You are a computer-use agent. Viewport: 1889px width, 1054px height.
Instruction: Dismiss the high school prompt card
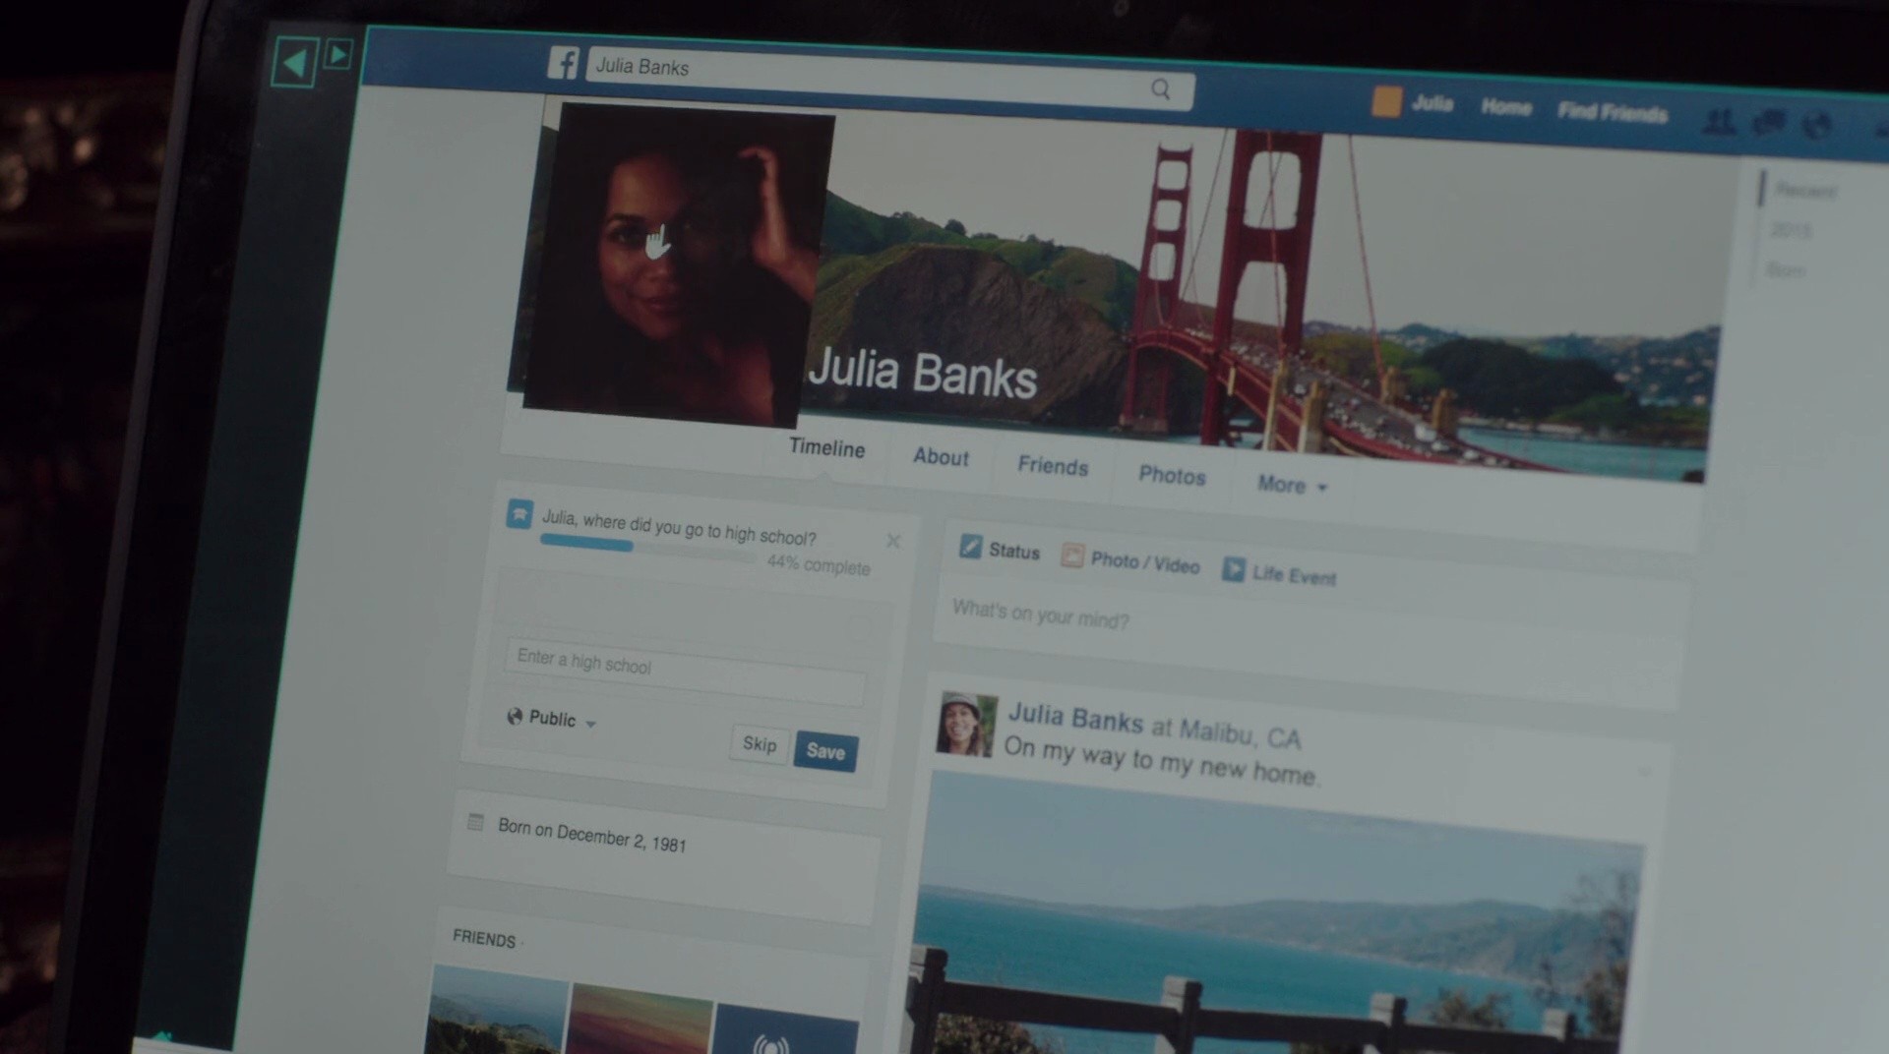coord(893,541)
